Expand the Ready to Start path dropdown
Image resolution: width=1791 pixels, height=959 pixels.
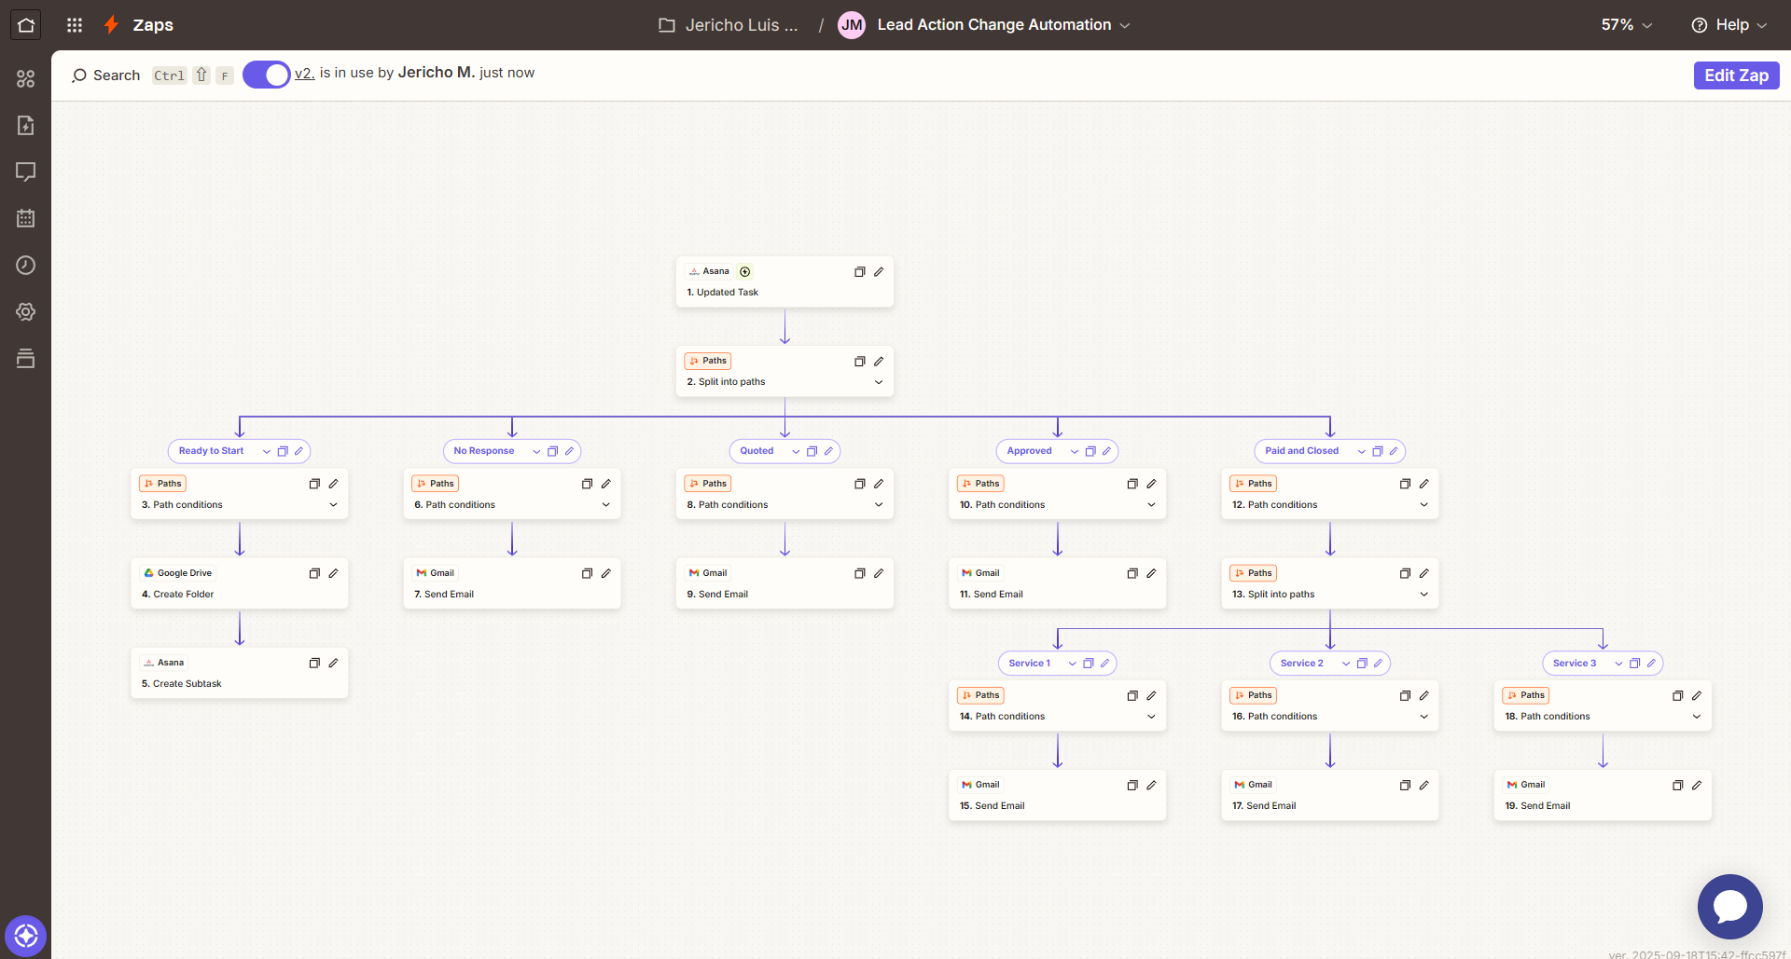267,451
